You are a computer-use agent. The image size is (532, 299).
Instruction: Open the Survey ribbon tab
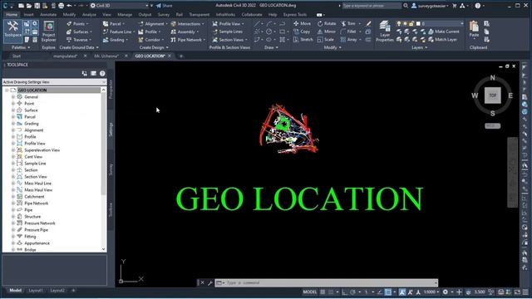click(x=164, y=15)
